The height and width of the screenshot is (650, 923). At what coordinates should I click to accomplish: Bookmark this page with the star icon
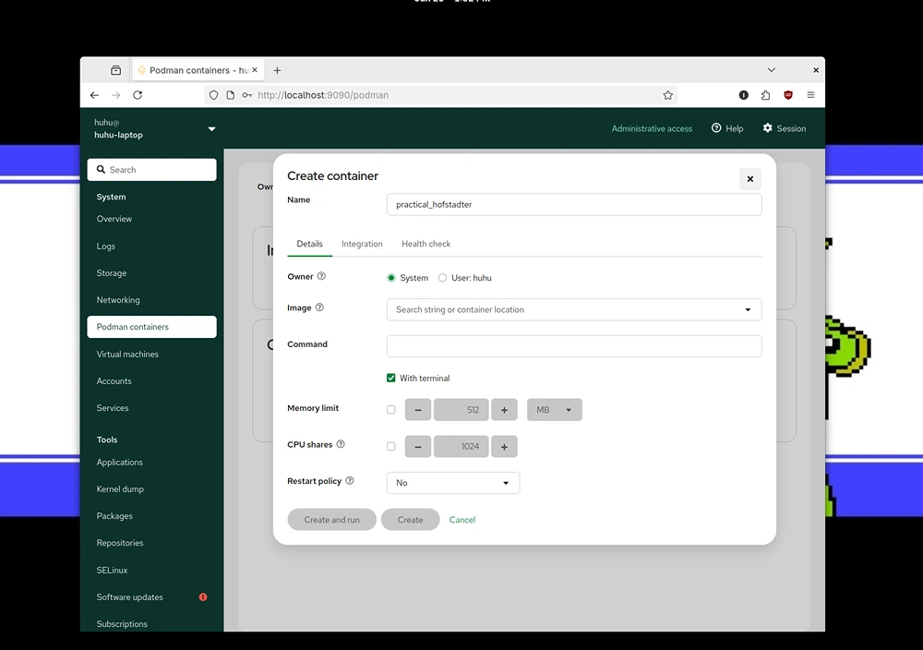(x=667, y=95)
